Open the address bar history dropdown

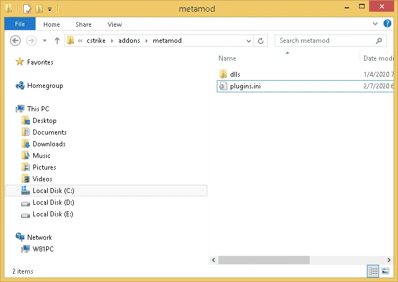pyautogui.click(x=249, y=41)
